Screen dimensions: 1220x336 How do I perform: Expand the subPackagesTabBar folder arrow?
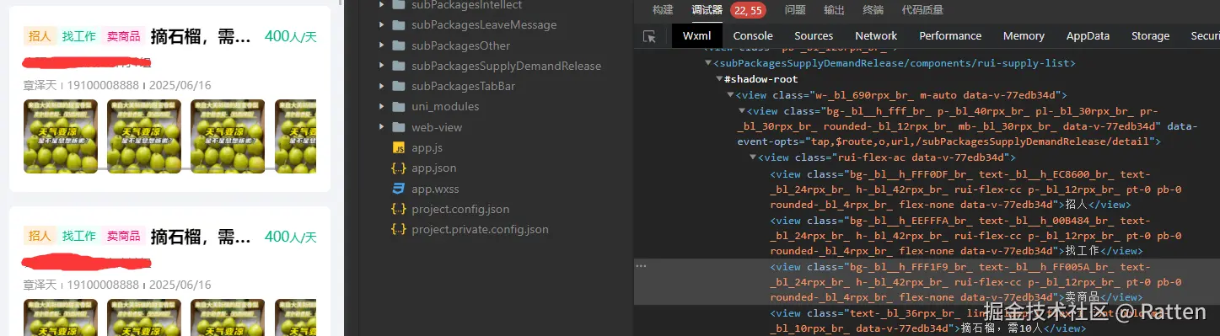click(x=381, y=86)
